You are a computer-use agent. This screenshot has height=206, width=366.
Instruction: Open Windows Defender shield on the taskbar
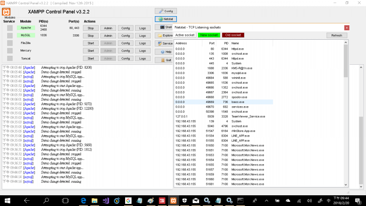coord(184,201)
